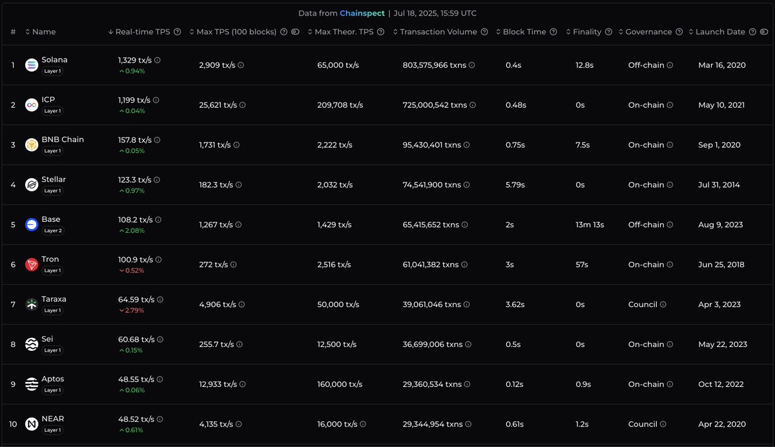
Task: Open the Taraxa chain name link
Action: (54, 299)
